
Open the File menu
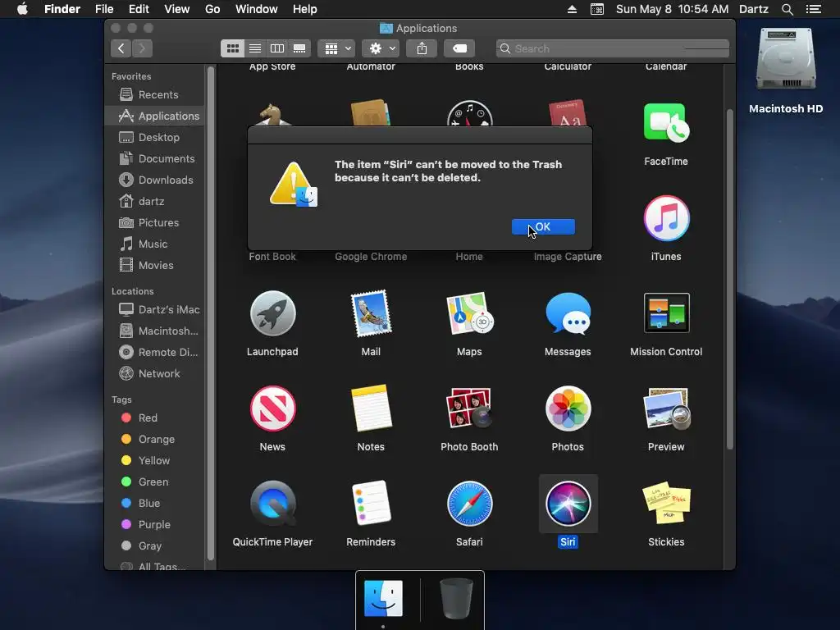click(x=104, y=9)
